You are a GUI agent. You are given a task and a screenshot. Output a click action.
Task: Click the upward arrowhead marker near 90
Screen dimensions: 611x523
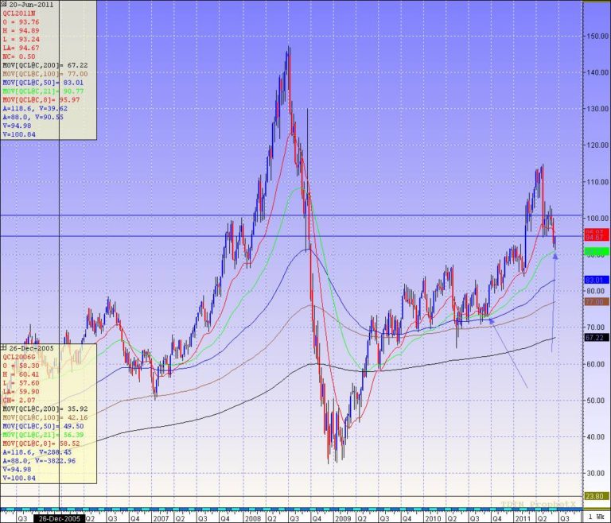click(x=555, y=256)
